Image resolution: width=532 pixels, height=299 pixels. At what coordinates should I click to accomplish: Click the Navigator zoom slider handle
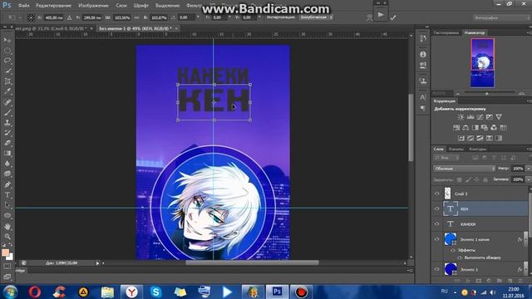(x=487, y=93)
